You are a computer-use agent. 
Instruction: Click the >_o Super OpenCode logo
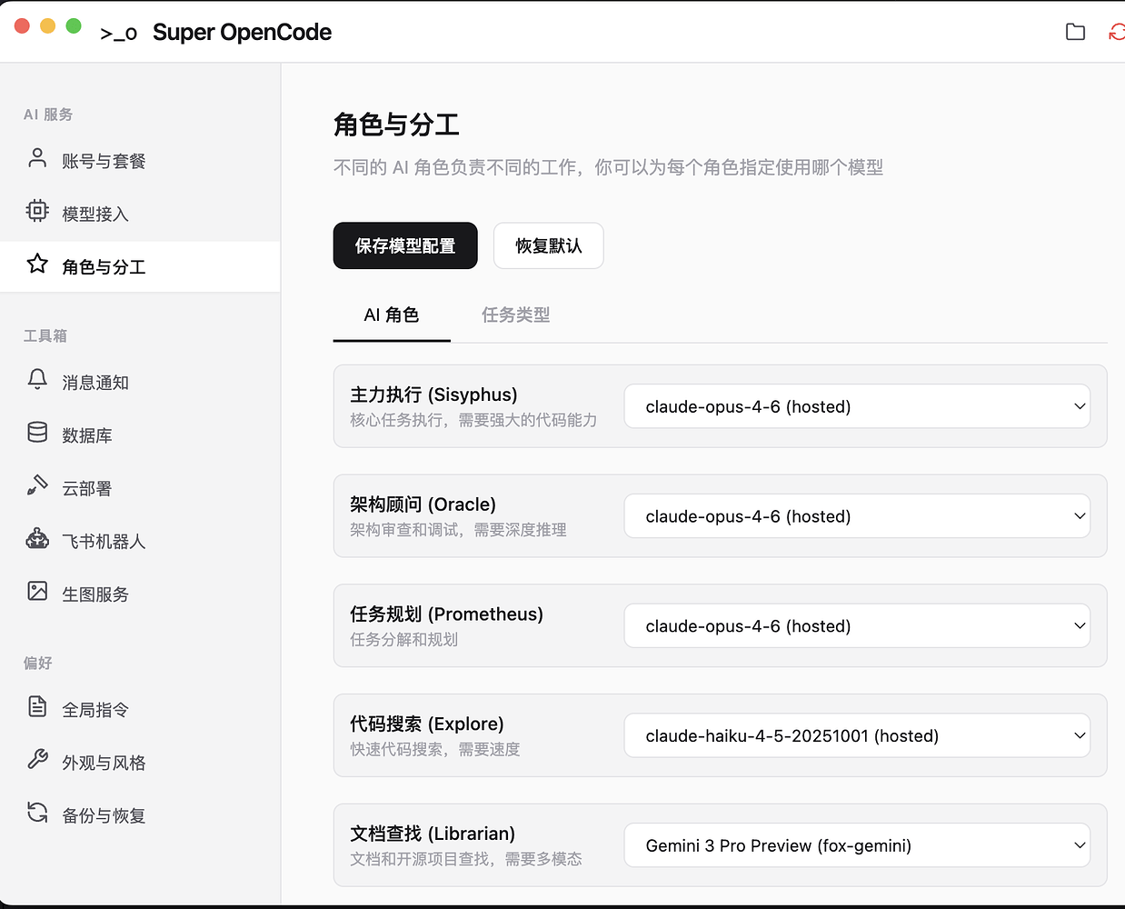click(215, 33)
